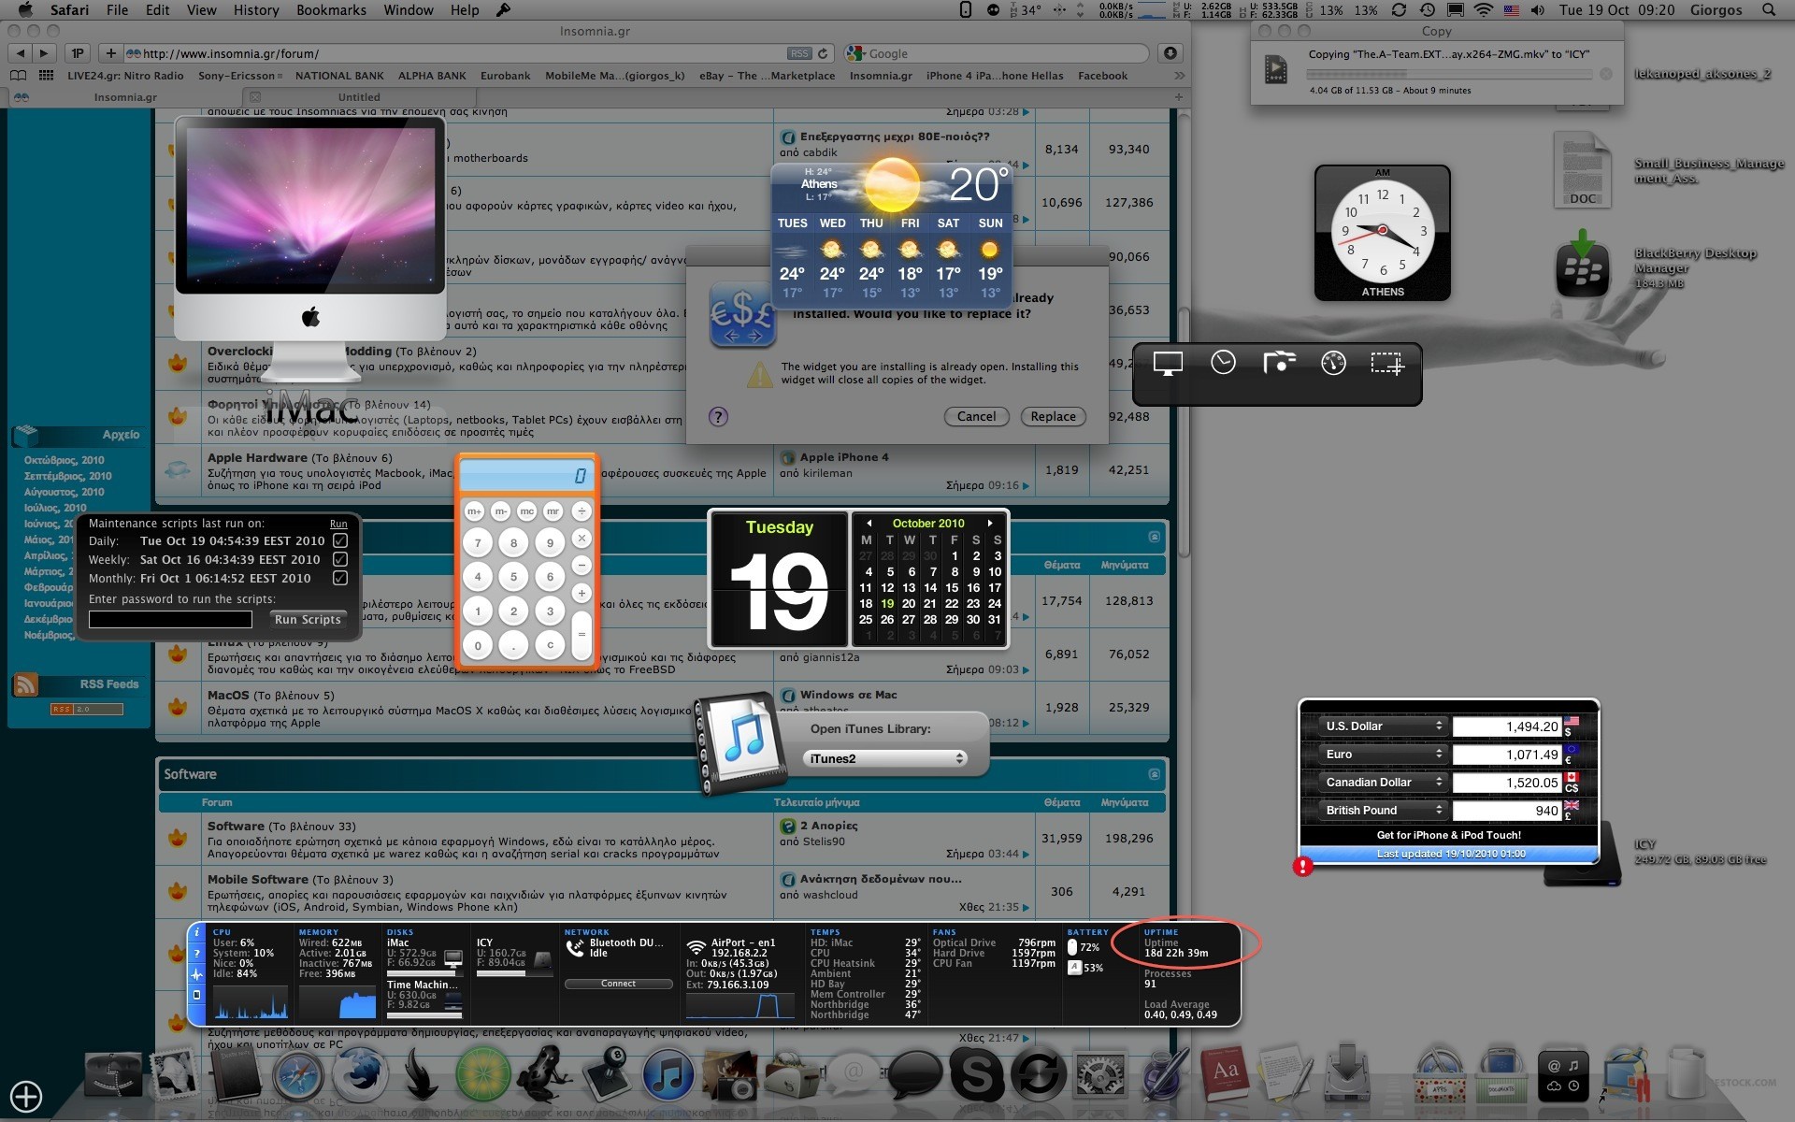Click the maintenance password input field
Screen dimensions: 1795x1122
coord(170,620)
